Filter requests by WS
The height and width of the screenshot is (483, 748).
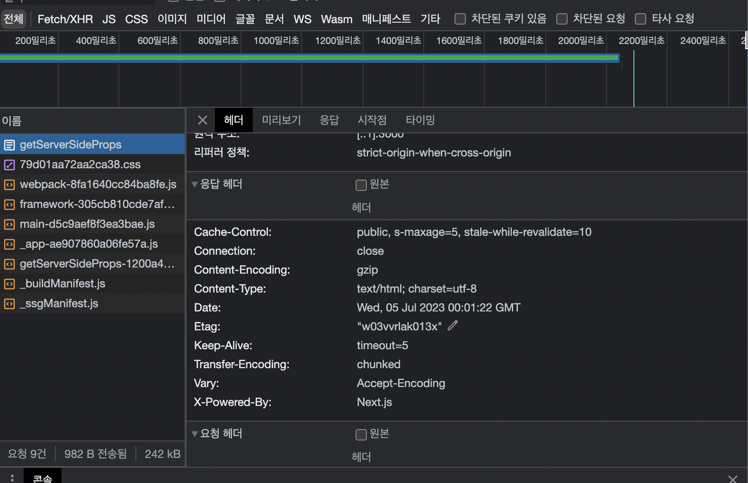(x=303, y=19)
